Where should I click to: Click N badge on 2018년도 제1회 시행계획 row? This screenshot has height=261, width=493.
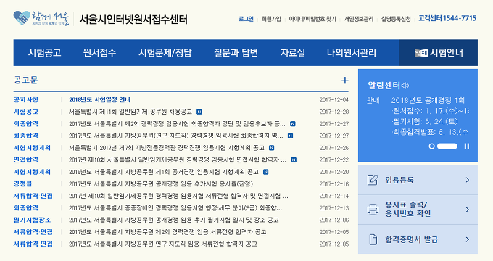(265, 172)
